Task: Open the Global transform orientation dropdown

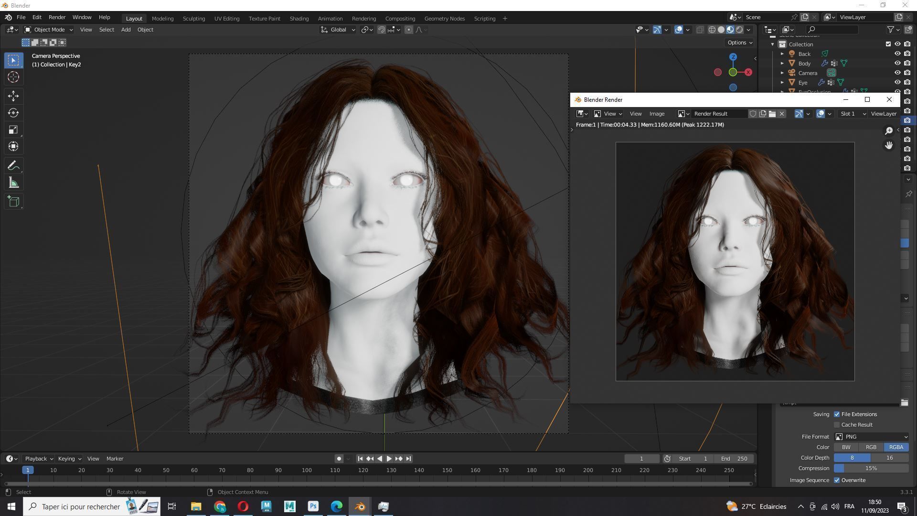Action: click(338, 30)
